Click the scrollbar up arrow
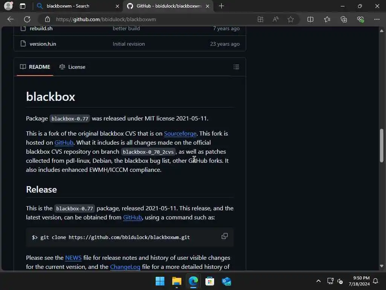This screenshot has width=386, height=290. point(381,31)
